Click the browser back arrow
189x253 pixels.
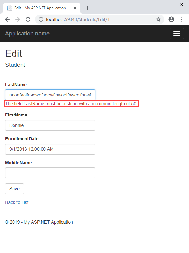tap(7, 19)
